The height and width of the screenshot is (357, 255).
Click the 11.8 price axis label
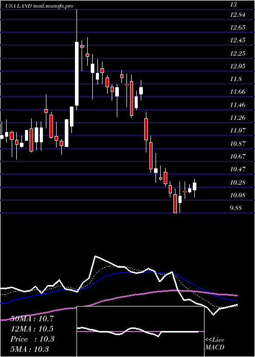(236, 79)
